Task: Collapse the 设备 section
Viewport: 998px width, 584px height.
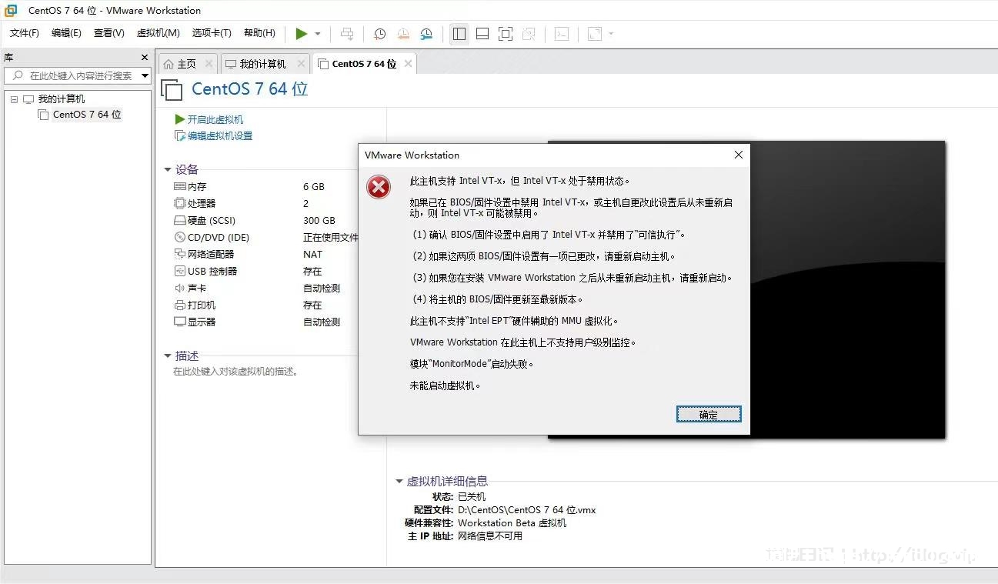Action: [168, 170]
